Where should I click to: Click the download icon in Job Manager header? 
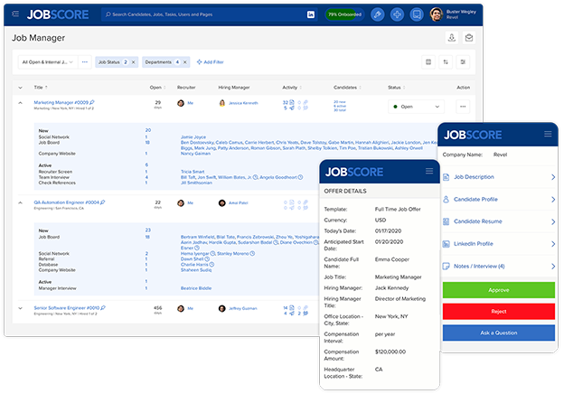[452, 37]
